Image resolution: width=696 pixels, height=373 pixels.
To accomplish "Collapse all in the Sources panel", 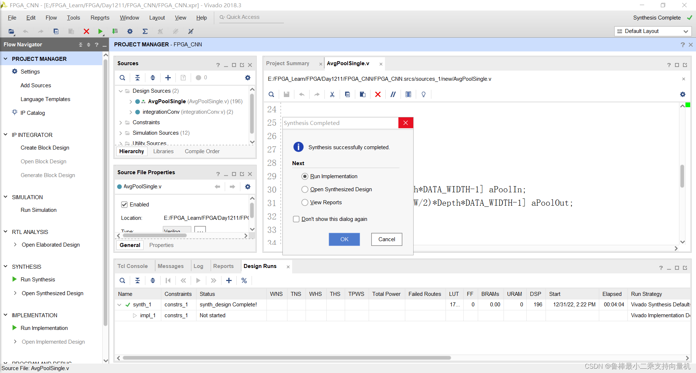I will click(137, 77).
